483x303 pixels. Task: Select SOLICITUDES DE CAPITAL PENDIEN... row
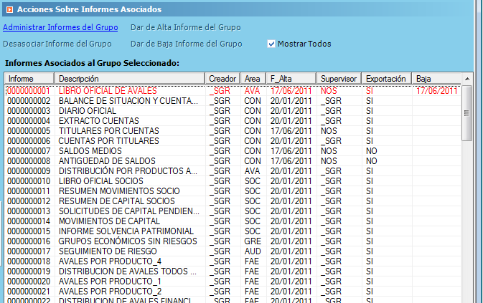click(x=233, y=211)
